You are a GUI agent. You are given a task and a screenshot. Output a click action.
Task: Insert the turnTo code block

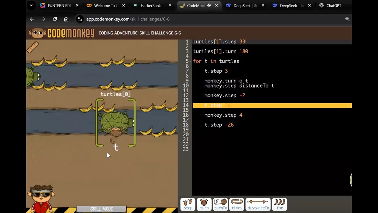pyautogui.click(x=220, y=204)
